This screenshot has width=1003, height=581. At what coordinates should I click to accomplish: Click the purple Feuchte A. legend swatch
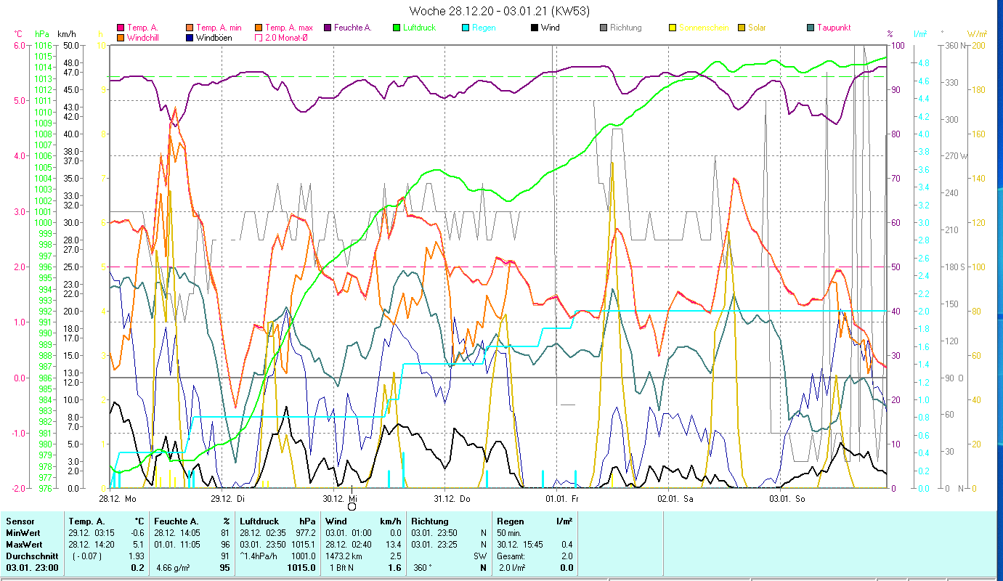[x=328, y=28]
